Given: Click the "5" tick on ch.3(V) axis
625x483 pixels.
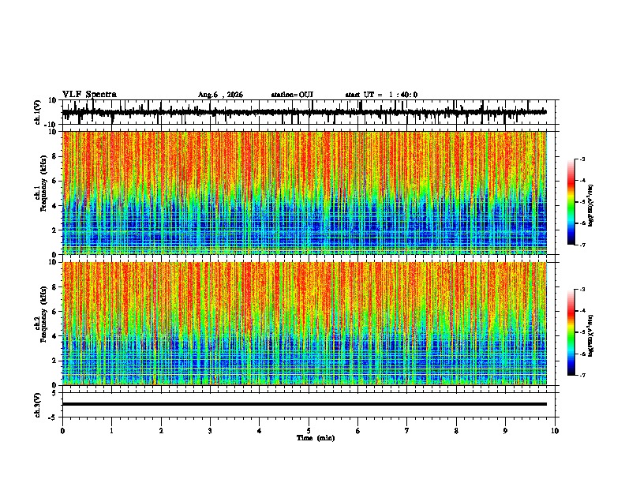Looking at the screenshot, I should click(54, 393).
